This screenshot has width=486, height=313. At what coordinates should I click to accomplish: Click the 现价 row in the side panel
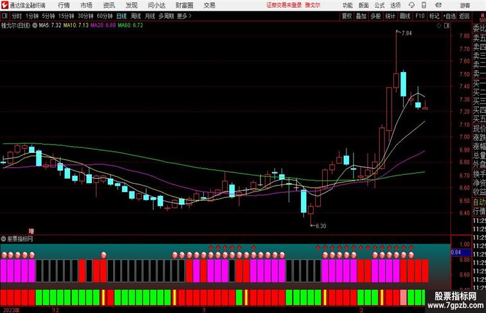tap(479, 129)
